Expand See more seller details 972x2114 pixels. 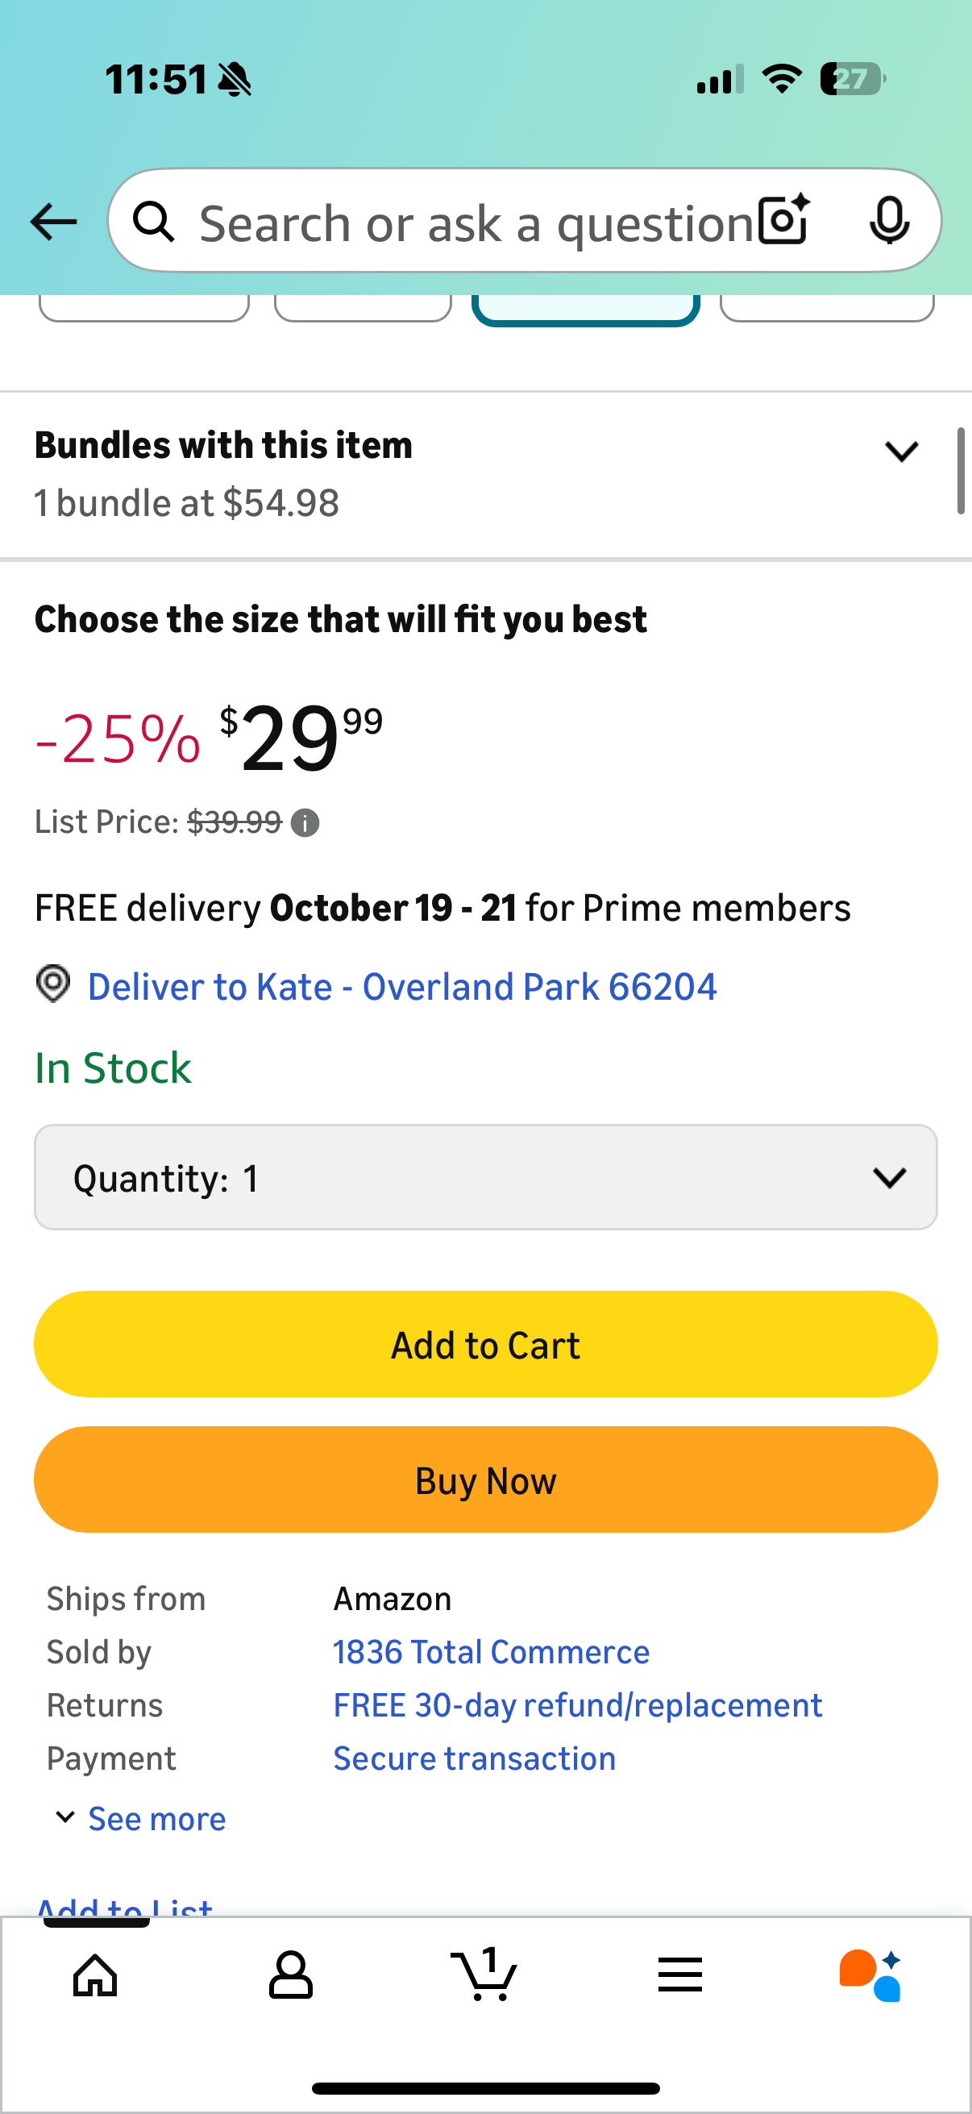tap(140, 1819)
